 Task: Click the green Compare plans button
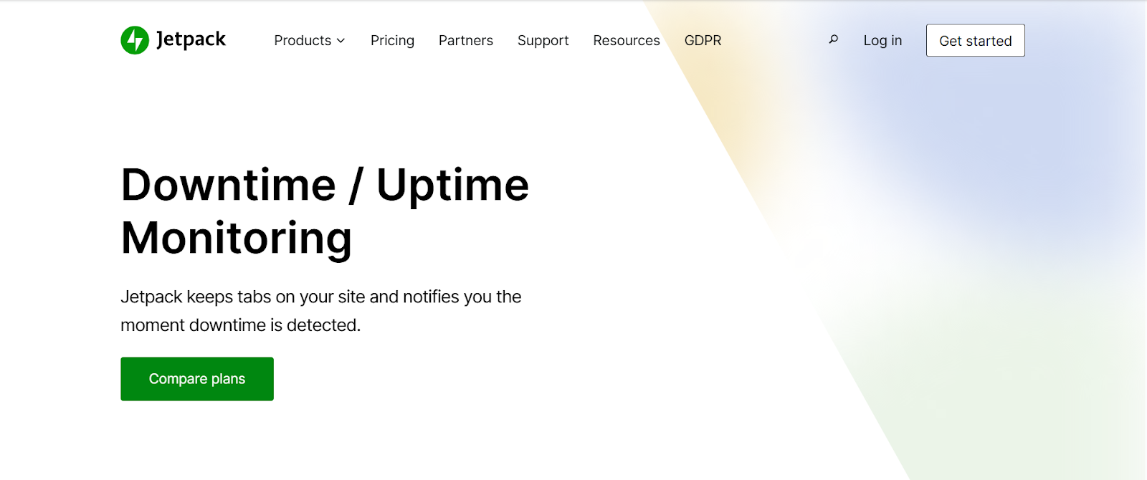point(197,379)
